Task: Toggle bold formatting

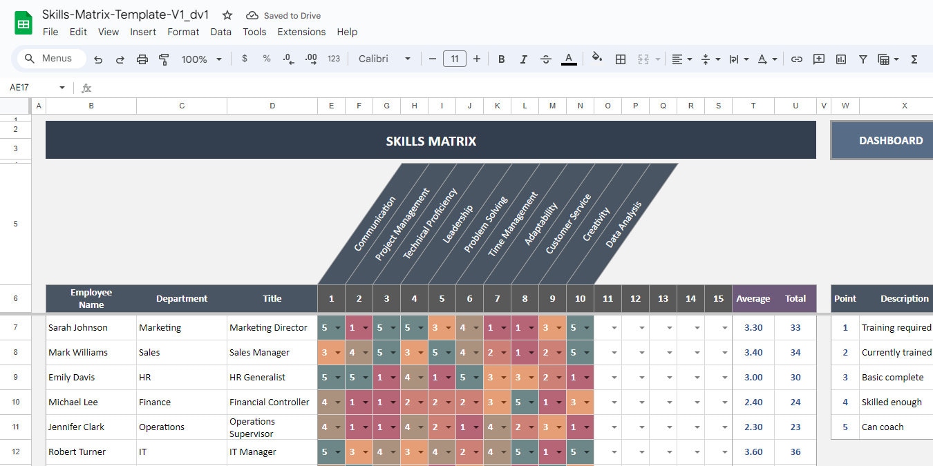Action: 502,59
